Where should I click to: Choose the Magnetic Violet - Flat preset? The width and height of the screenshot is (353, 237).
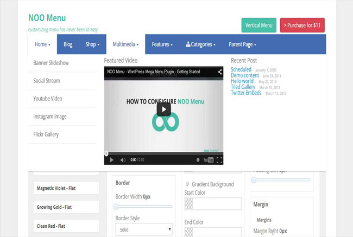(66, 188)
